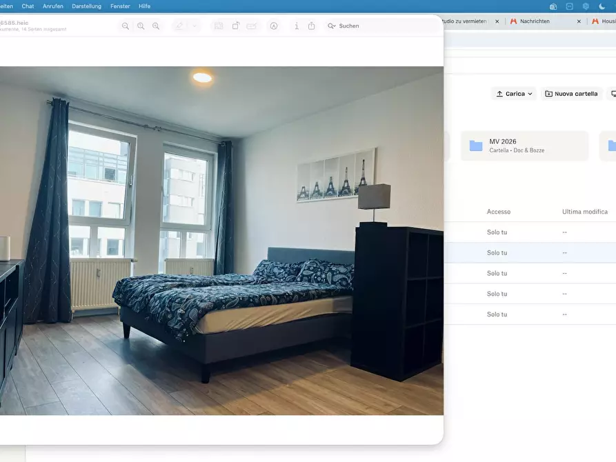Open the search options magnifier dropdown
The height and width of the screenshot is (462, 616).
[332, 26]
